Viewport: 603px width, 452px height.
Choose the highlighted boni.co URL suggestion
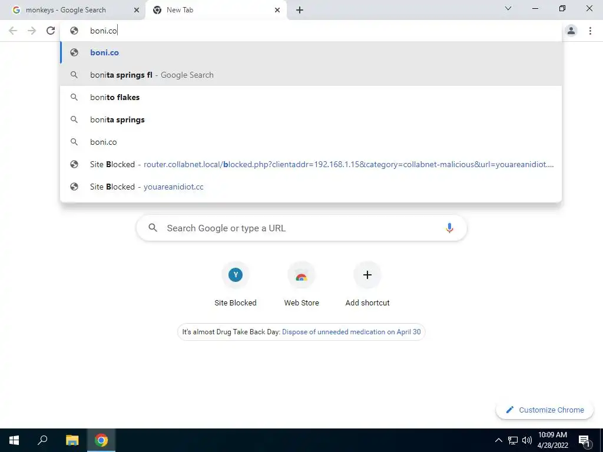pos(311,52)
